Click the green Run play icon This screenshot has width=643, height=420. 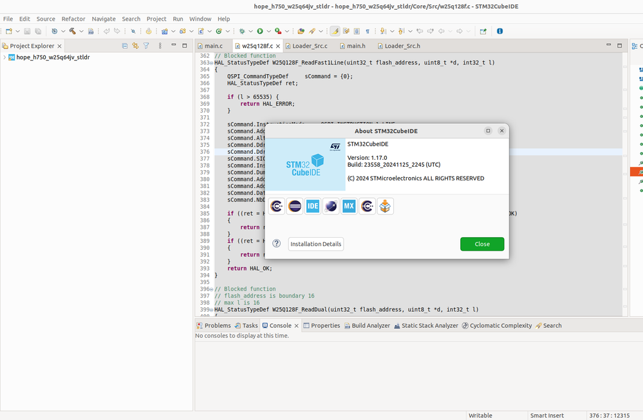pos(260,31)
